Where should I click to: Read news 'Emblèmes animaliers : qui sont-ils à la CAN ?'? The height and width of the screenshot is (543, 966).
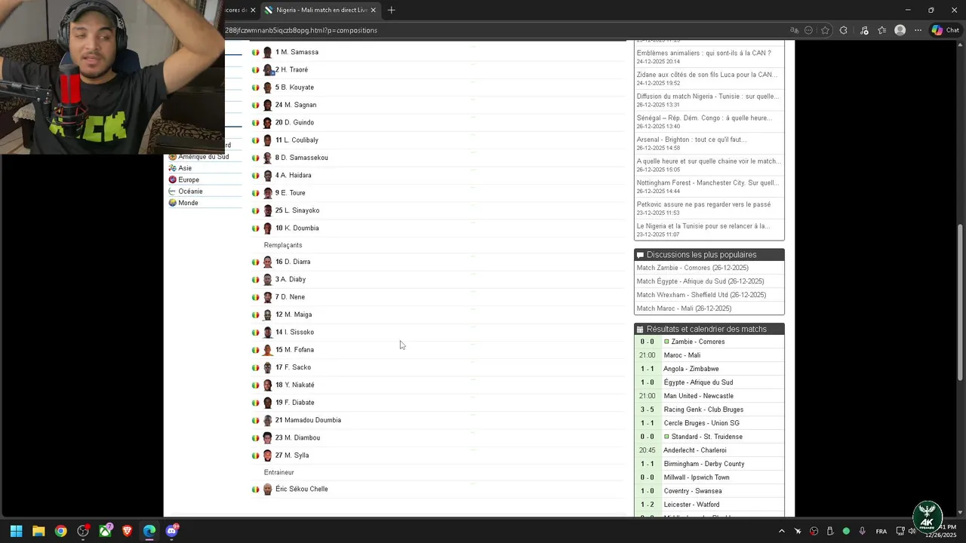pos(704,53)
